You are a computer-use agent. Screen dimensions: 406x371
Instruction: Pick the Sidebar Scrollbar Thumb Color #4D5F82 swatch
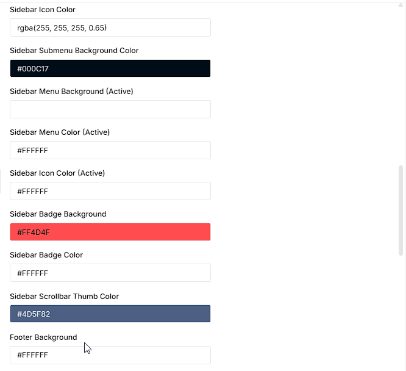click(110, 314)
